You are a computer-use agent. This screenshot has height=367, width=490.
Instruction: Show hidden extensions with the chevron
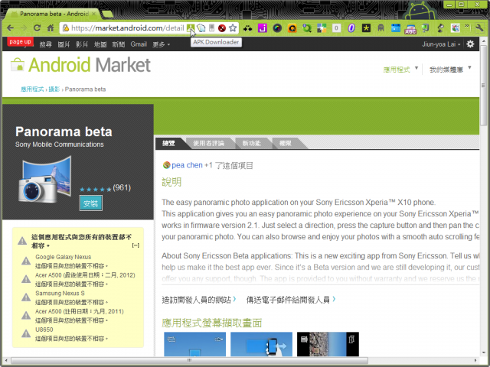(x=467, y=26)
